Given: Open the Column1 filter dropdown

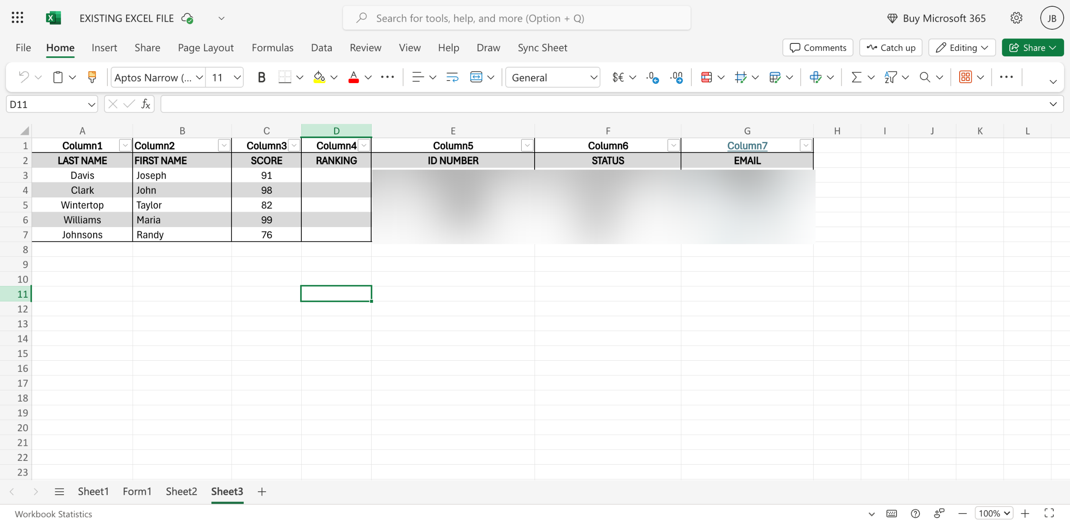Looking at the screenshot, I should (x=125, y=145).
